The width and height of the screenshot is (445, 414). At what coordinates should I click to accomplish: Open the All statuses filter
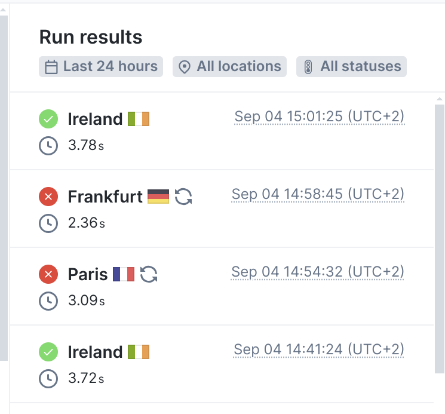pos(351,67)
